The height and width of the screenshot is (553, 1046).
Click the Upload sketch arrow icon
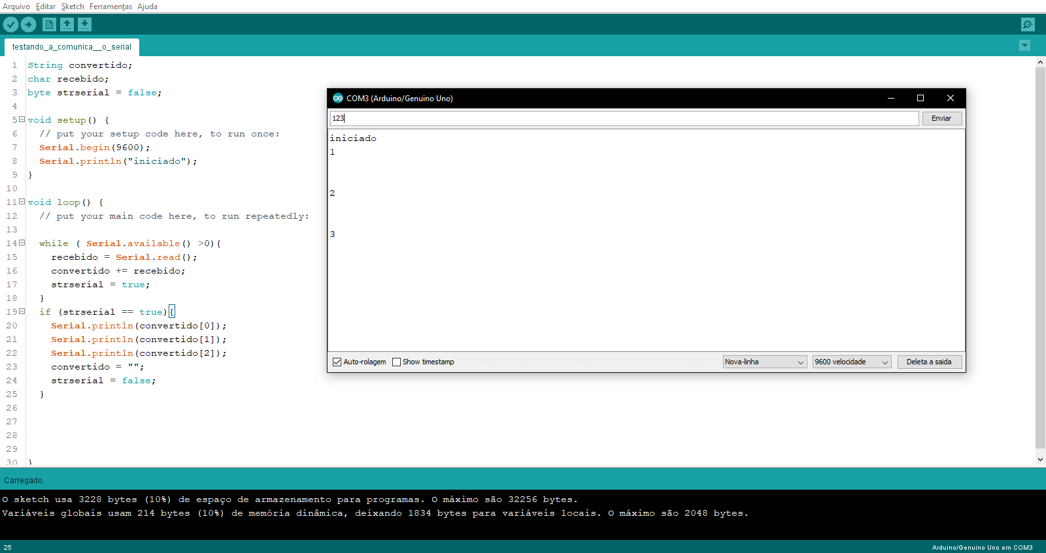click(x=28, y=25)
